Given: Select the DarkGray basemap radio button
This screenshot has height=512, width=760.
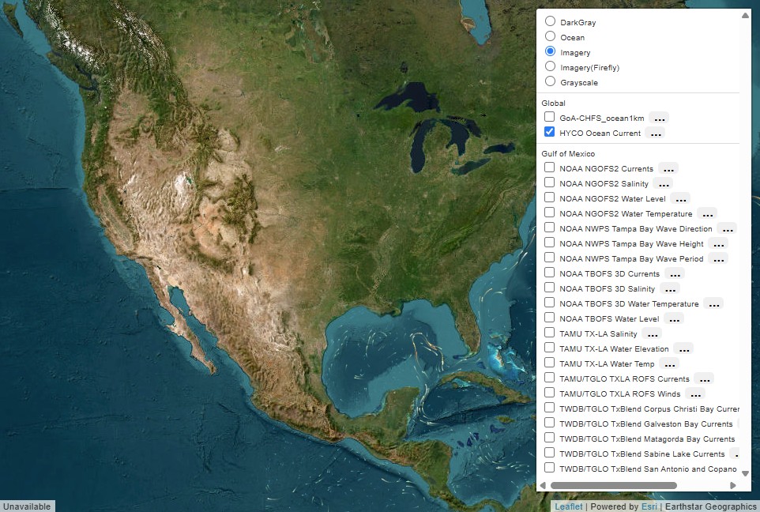Looking at the screenshot, I should [x=550, y=21].
